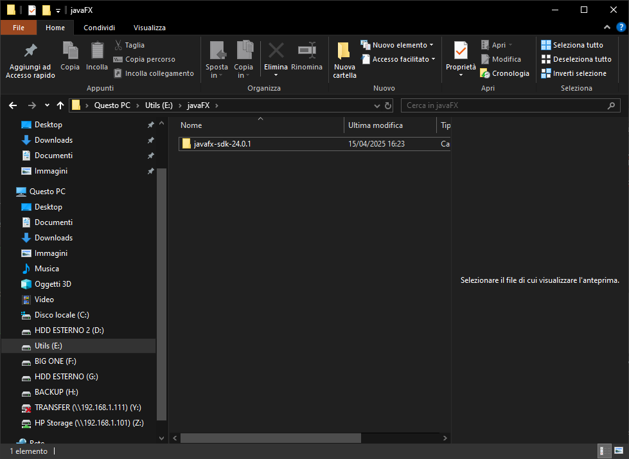Expand the address bar history dropdown
629x459 pixels.
tap(377, 106)
